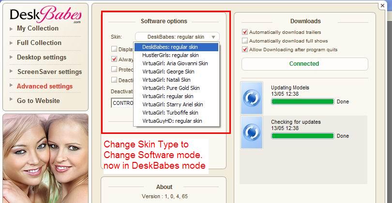Toggle the Protect checkbox
The image size is (392, 203).
point(114,69)
